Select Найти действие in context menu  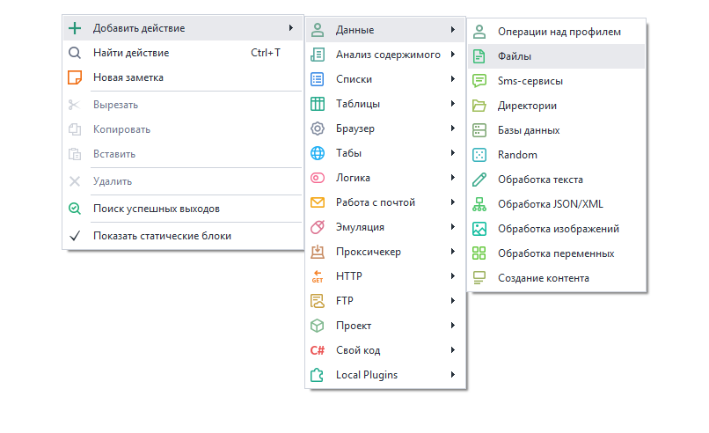tap(130, 53)
